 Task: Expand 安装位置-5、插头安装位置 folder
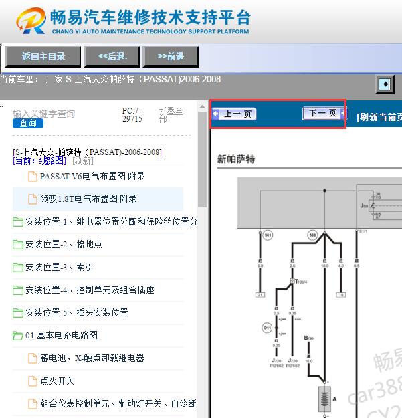pos(77,313)
